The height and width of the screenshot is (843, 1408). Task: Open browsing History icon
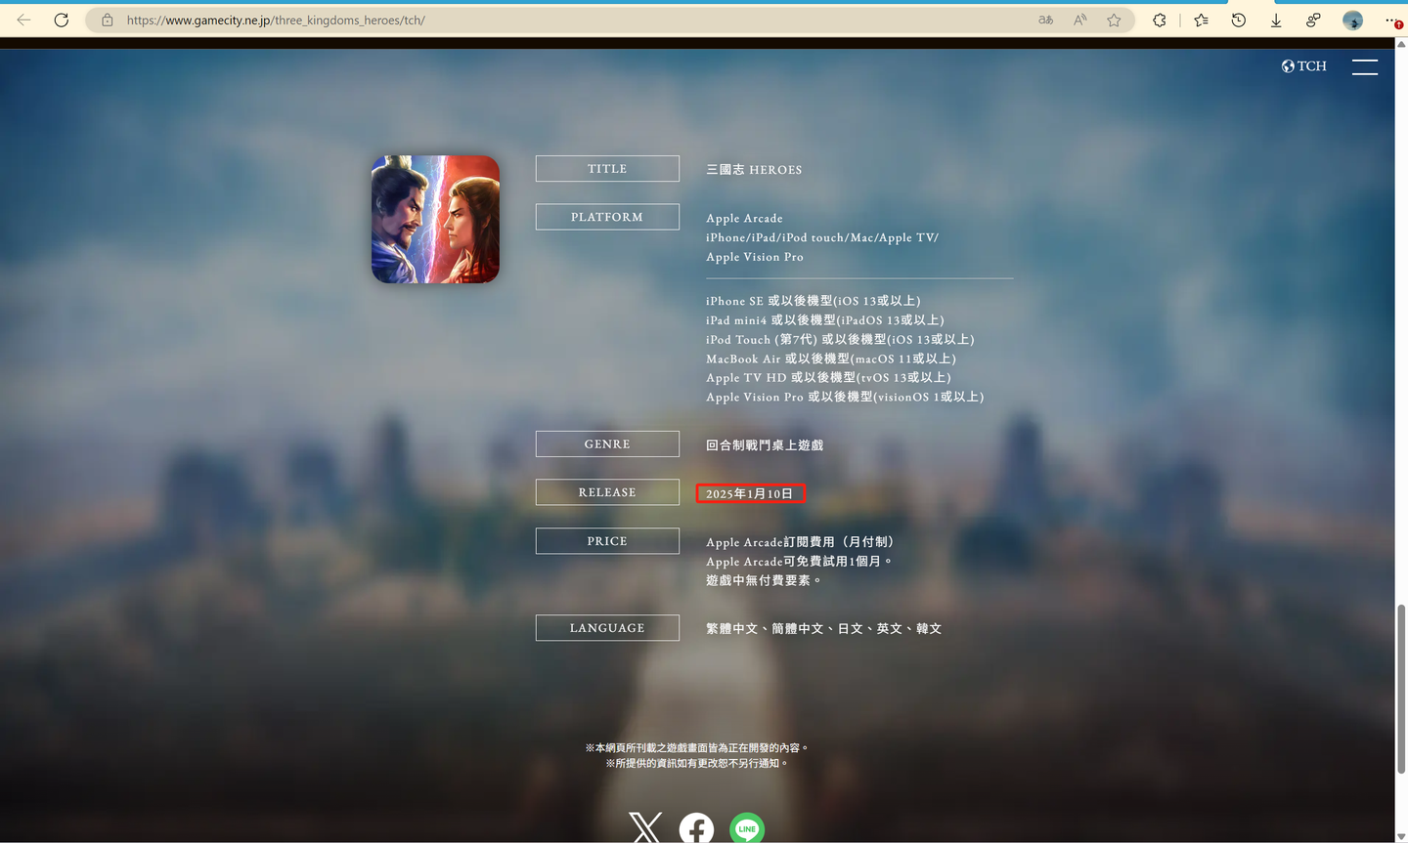[1239, 20]
